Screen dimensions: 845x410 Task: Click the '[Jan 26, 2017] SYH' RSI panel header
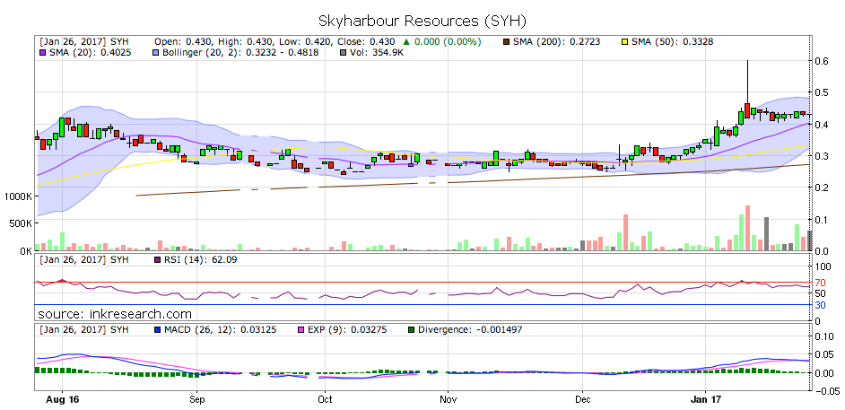pyautogui.click(x=83, y=259)
